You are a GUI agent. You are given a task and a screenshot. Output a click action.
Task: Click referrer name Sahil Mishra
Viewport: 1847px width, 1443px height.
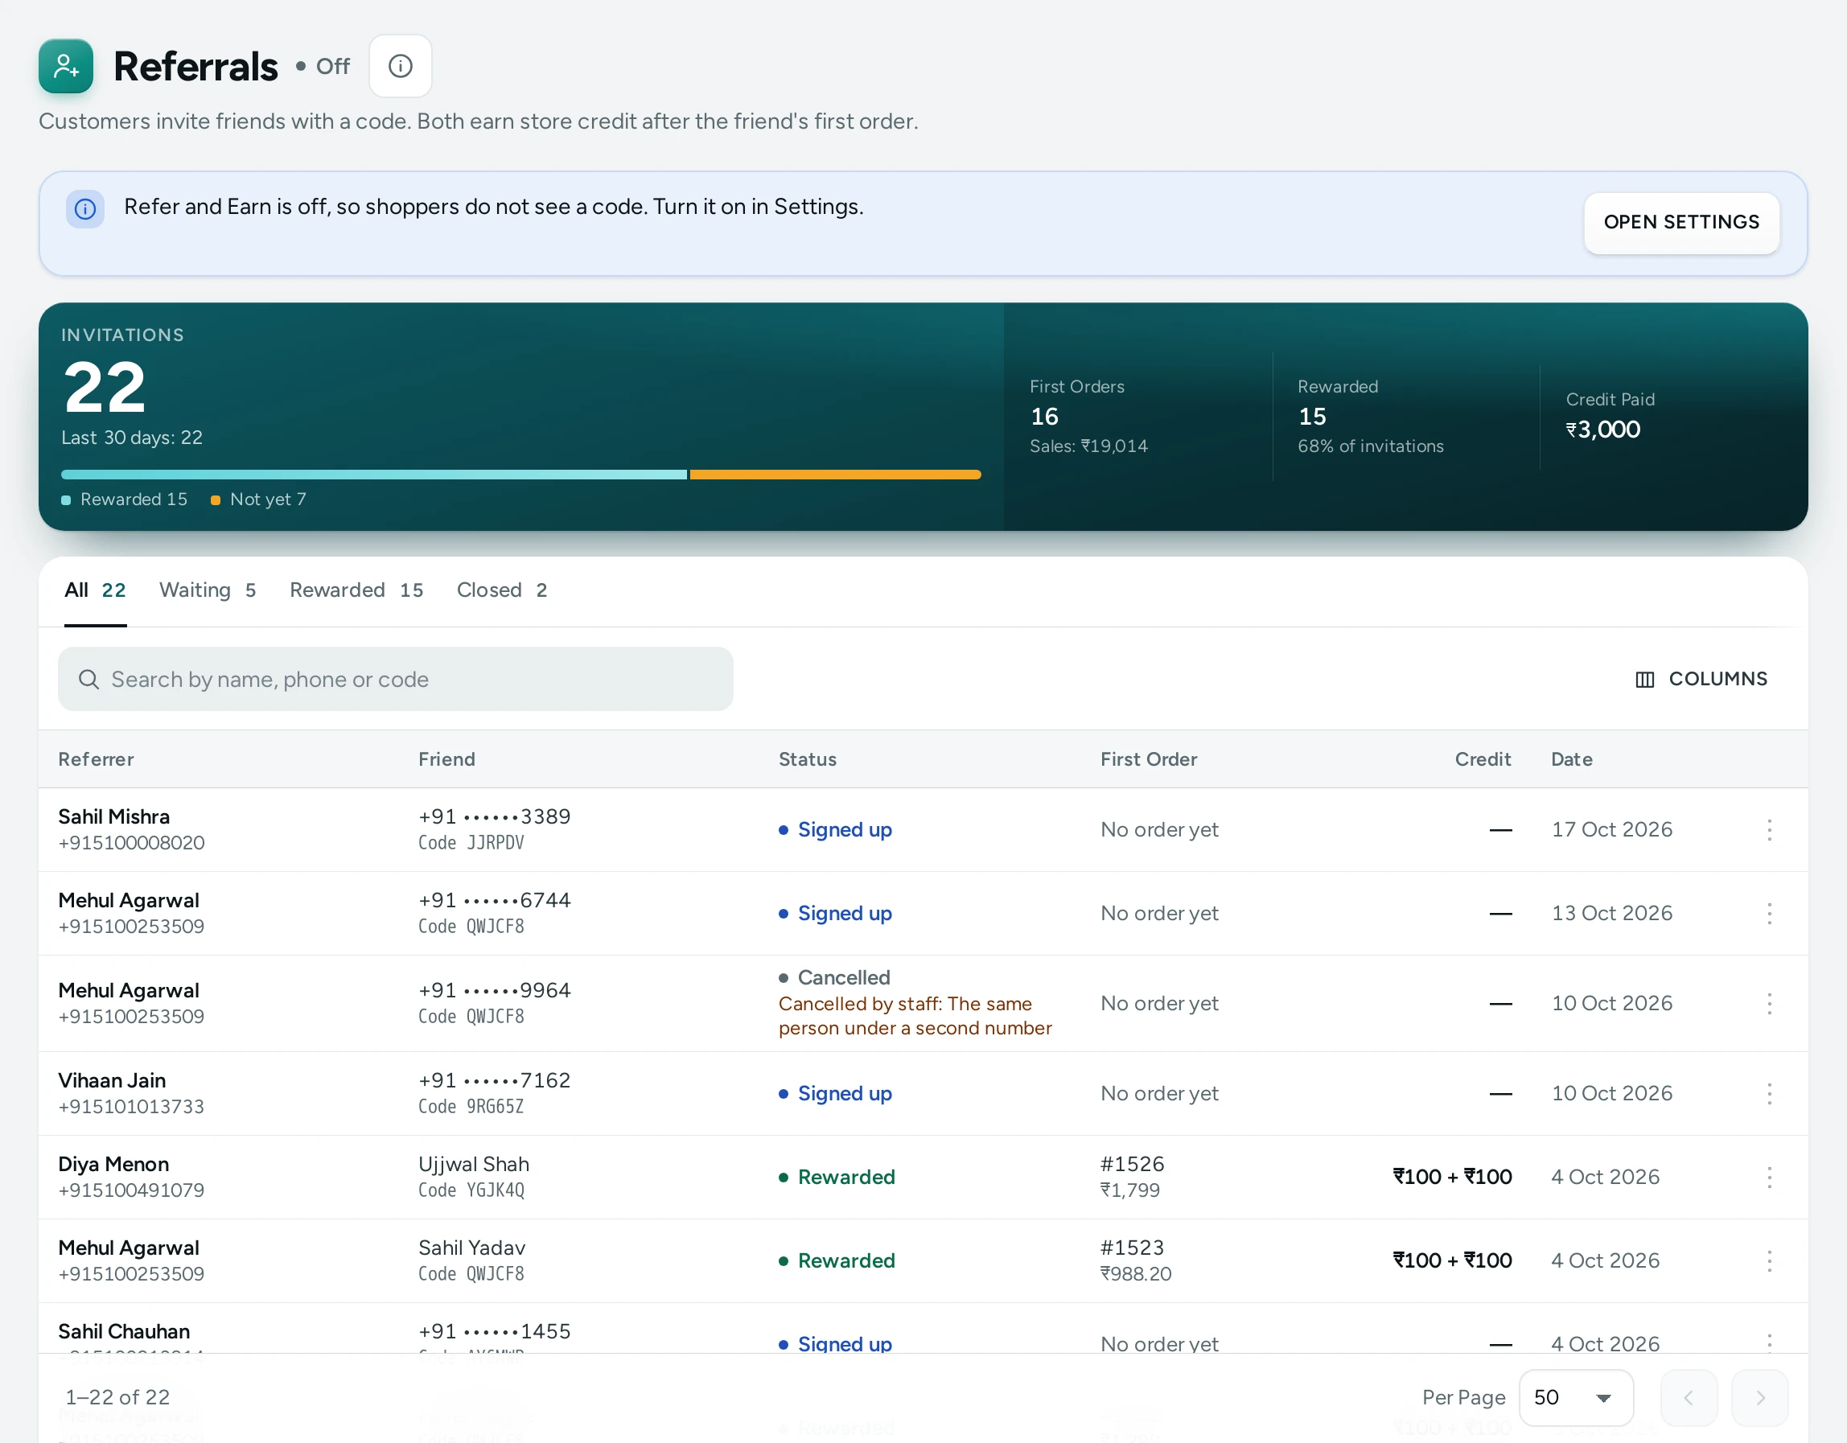114,817
